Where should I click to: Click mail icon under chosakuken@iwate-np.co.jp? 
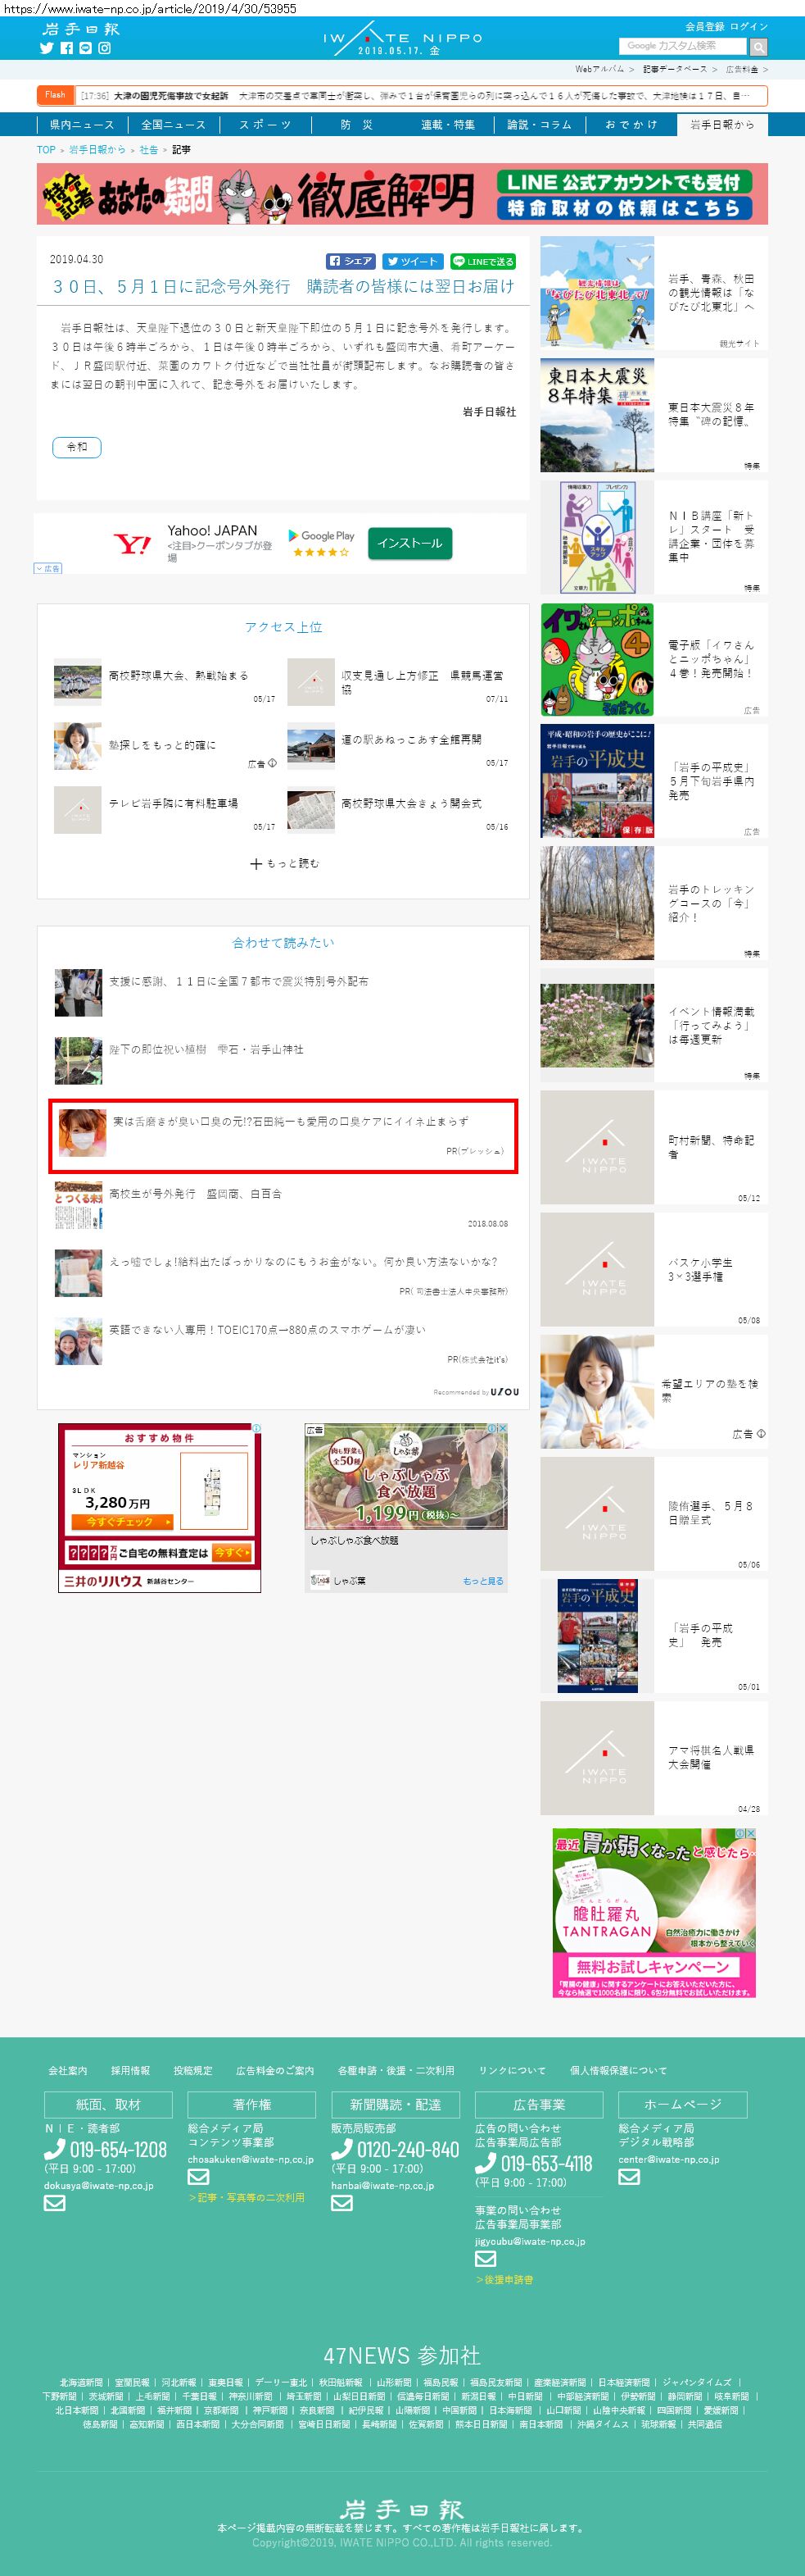(199, 2177)
